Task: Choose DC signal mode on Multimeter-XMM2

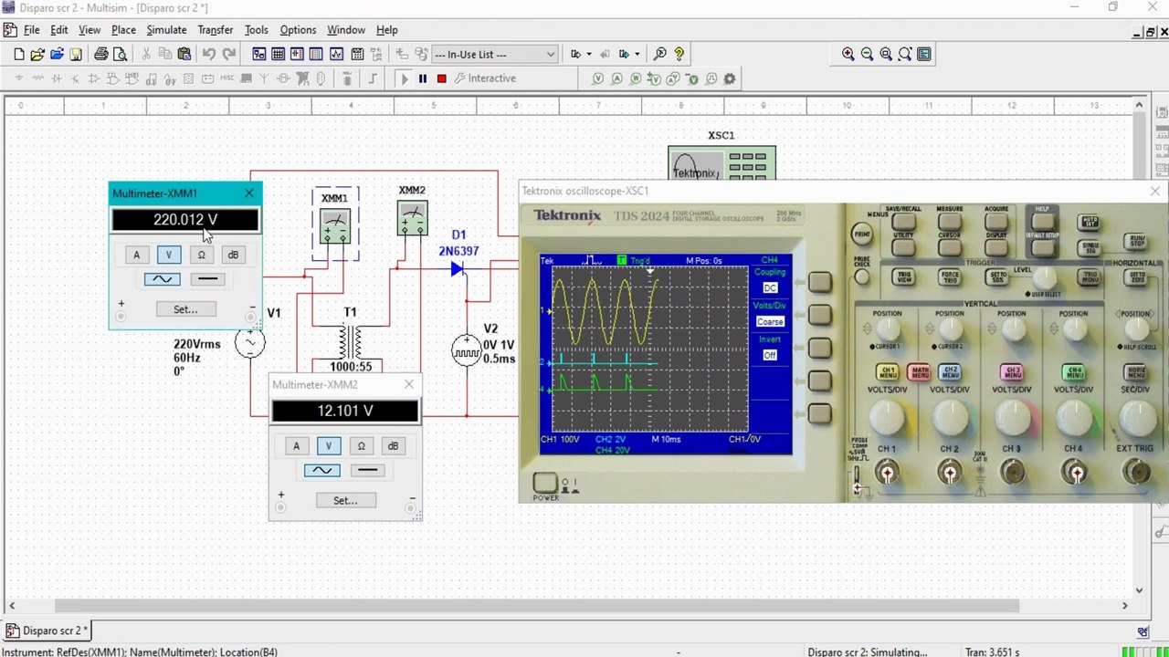Action: tap(367, 471)
